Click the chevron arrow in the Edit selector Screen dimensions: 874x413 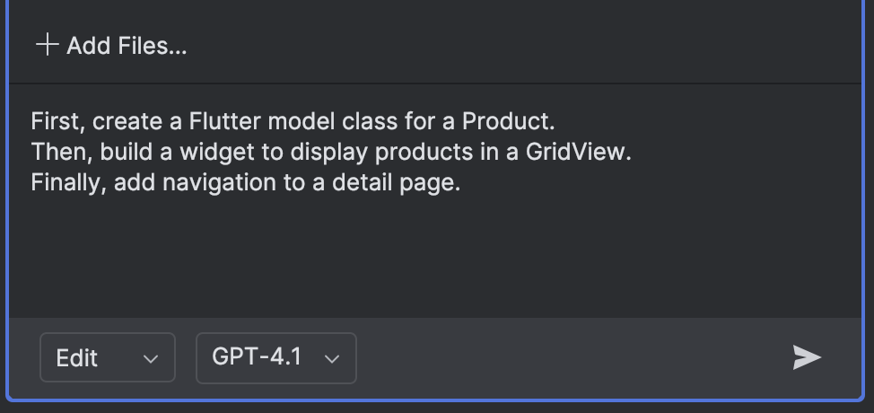point(151,359)
